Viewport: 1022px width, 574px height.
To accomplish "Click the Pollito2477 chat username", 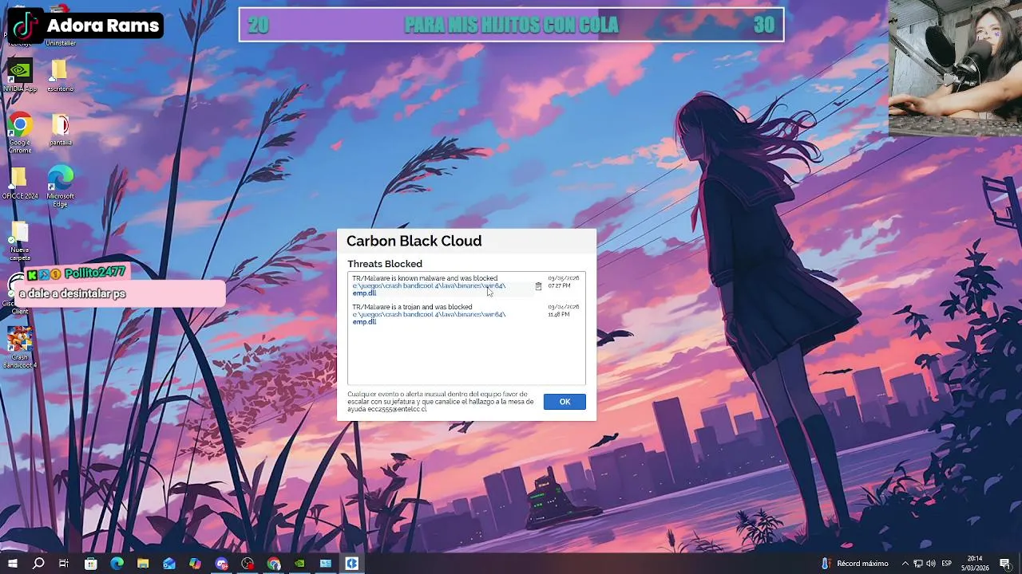I will pyautogui.click(x=95, y=273).
